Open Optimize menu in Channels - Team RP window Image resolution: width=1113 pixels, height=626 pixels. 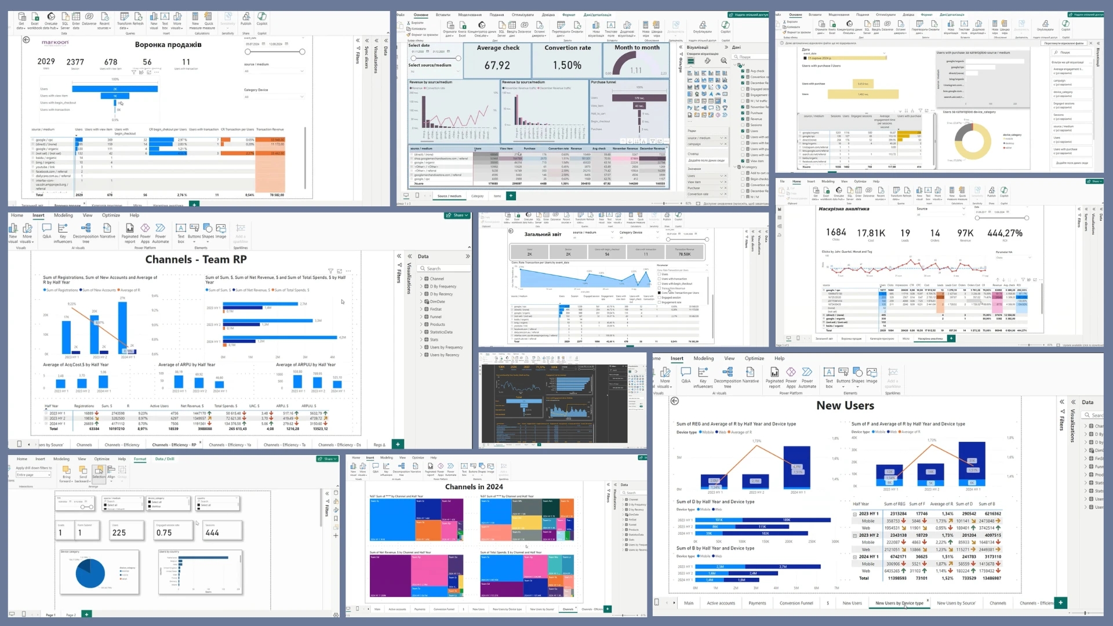111,215
